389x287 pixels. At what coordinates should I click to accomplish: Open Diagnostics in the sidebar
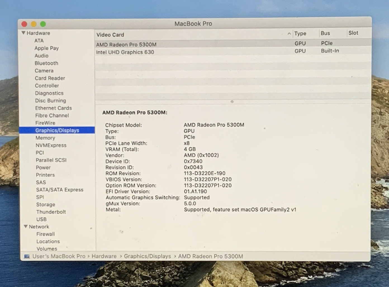click(49, 93)
